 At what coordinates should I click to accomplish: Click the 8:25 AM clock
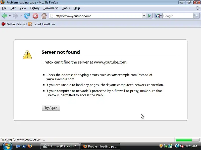tap(191, 146)
